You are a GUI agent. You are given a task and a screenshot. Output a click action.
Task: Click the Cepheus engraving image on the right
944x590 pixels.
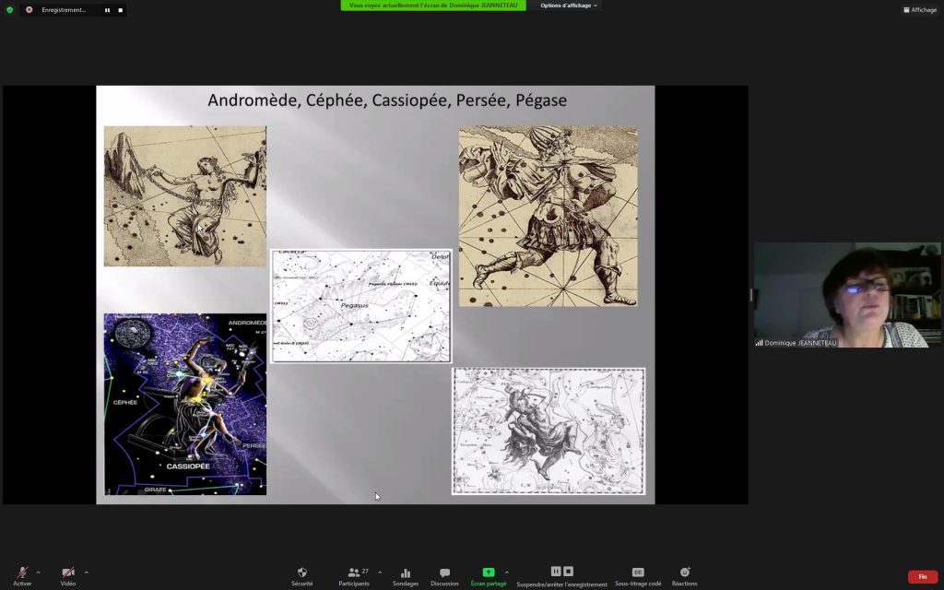(548, 216)
